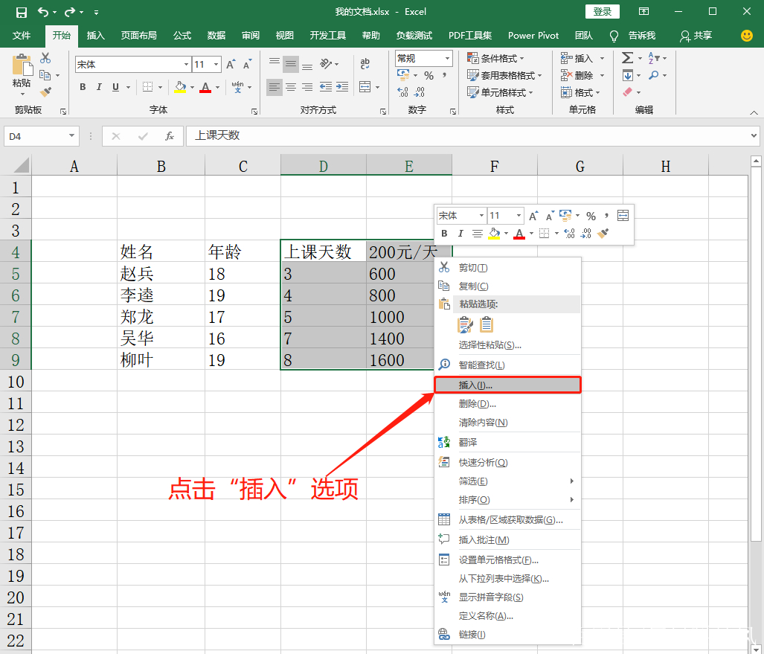Choose 插入批注(M) in context menu

coord(507,540)
